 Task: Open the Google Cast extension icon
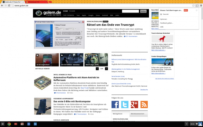197,6
